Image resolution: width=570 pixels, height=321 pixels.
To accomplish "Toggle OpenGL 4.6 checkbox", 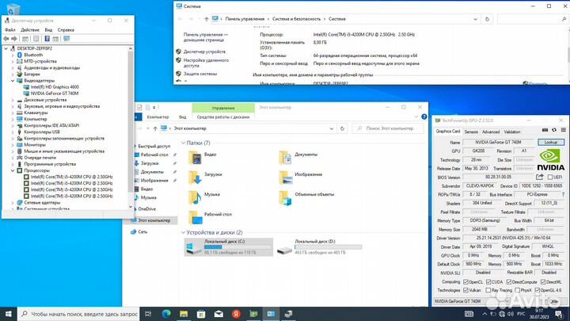I will (538, 290).
